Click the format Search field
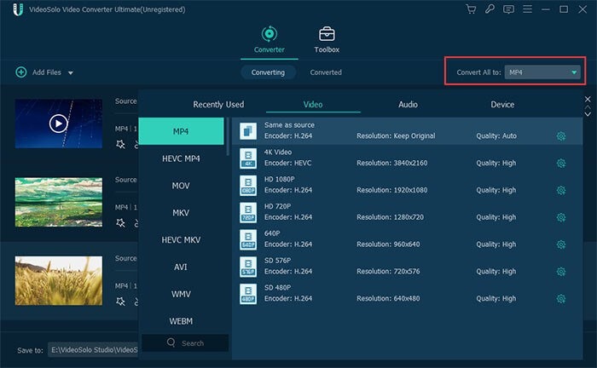 pos(185,342)
